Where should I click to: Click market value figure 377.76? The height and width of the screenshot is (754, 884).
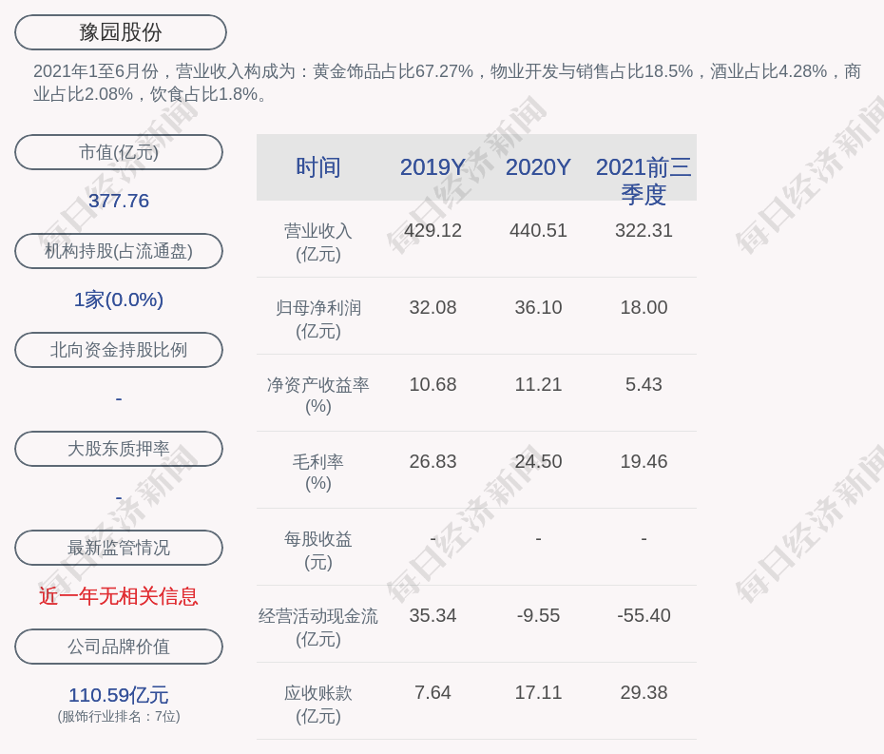(x=119, y=201)
